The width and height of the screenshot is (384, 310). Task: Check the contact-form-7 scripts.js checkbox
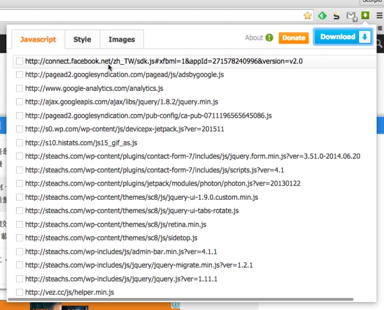[x=19, y=170]
